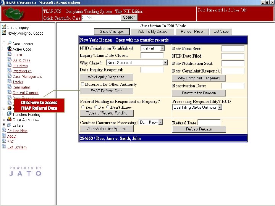
Task: Click Other Authorities Applied button
Action: pyautogui.click(x=107, y=129)
